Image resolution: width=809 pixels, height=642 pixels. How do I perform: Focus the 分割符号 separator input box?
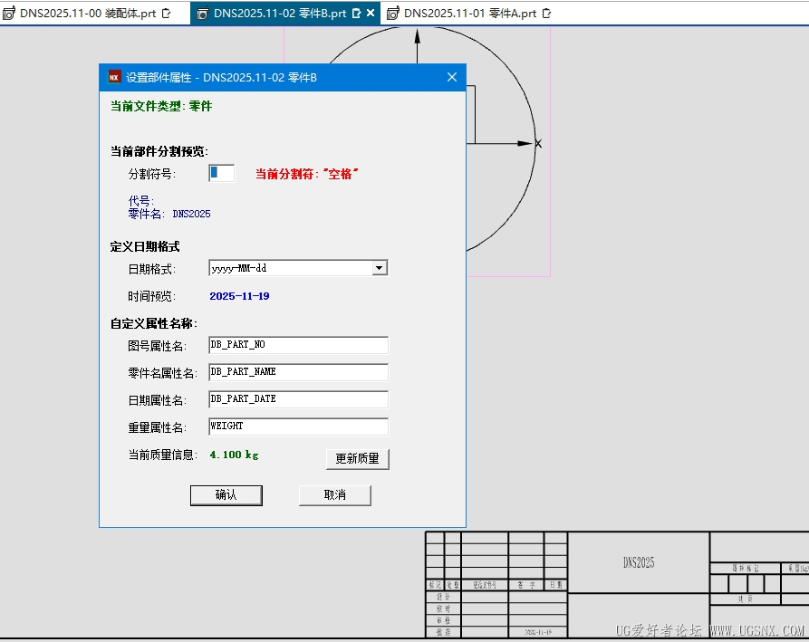pos(221,173)
